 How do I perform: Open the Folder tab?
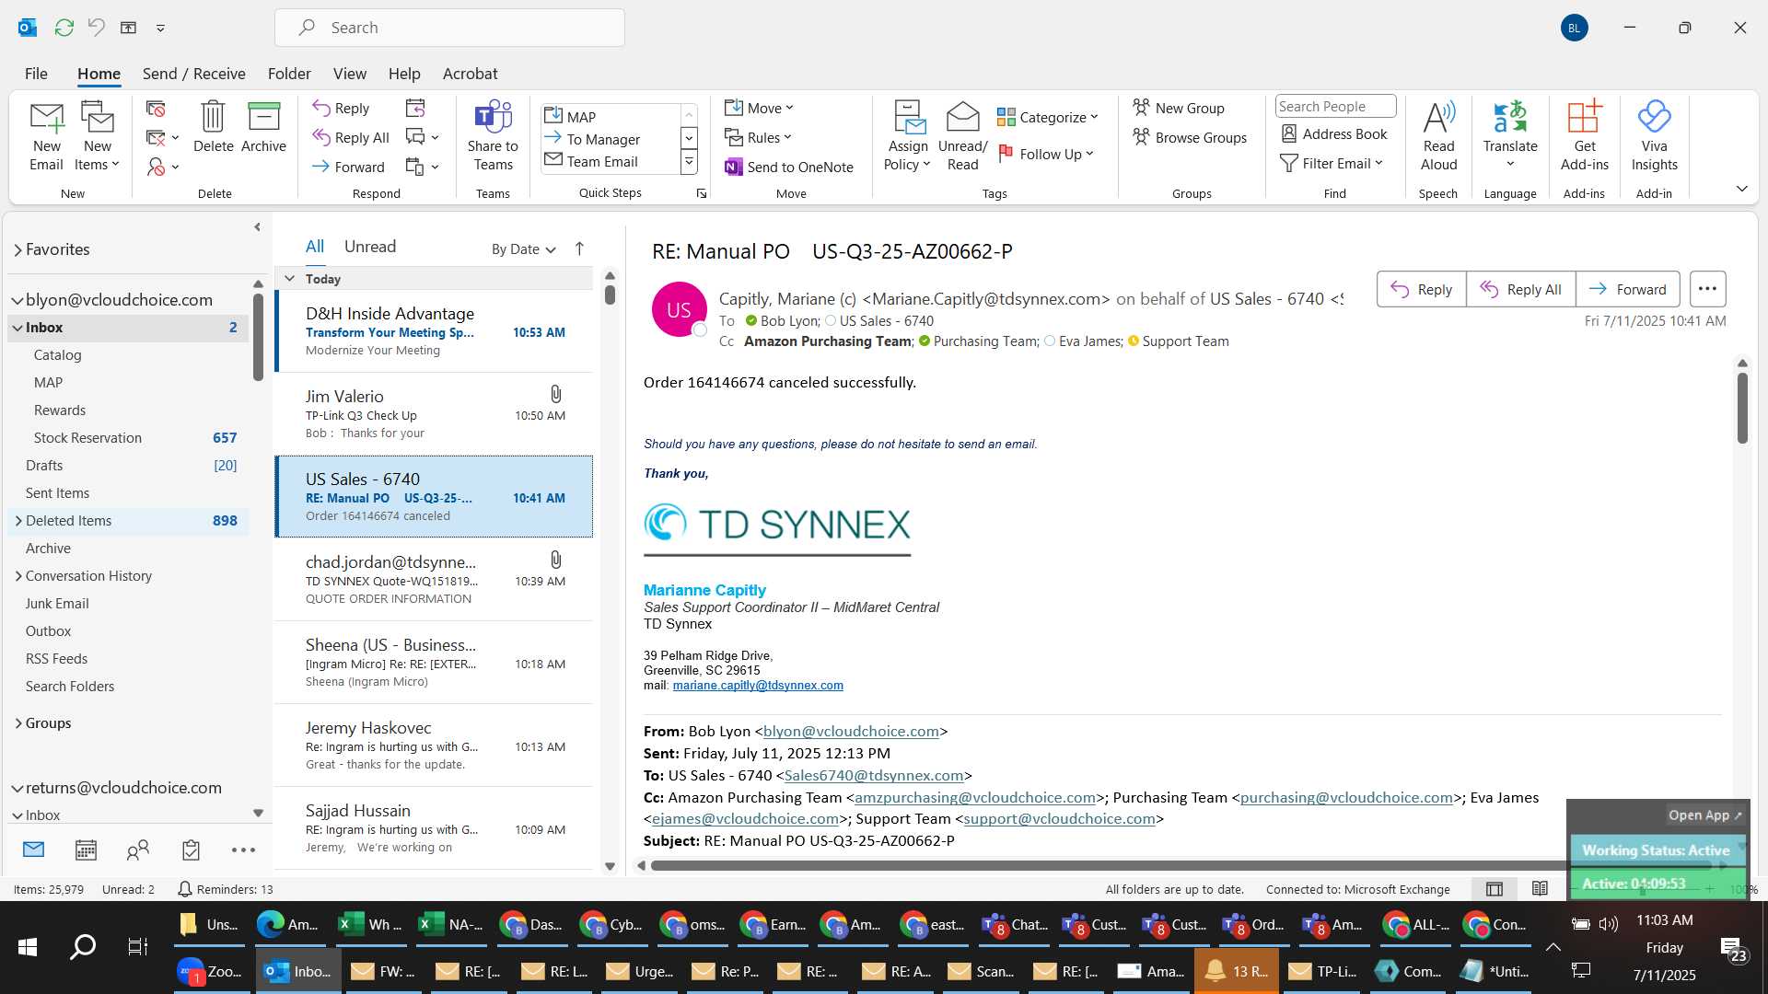289,74
